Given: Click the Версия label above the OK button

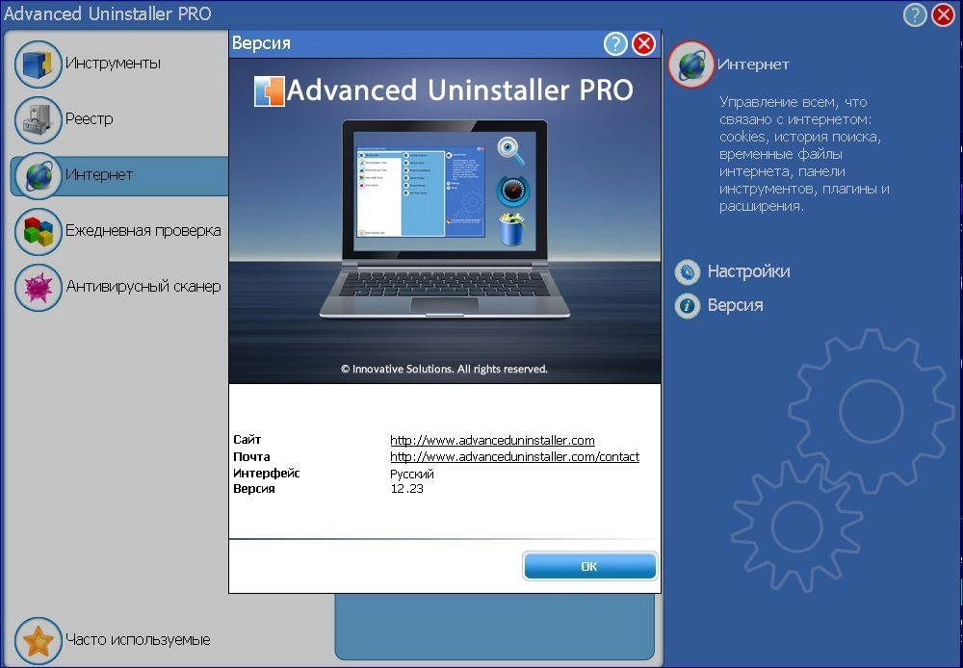Looking at the screenshot, I should [x=253, y=489].
